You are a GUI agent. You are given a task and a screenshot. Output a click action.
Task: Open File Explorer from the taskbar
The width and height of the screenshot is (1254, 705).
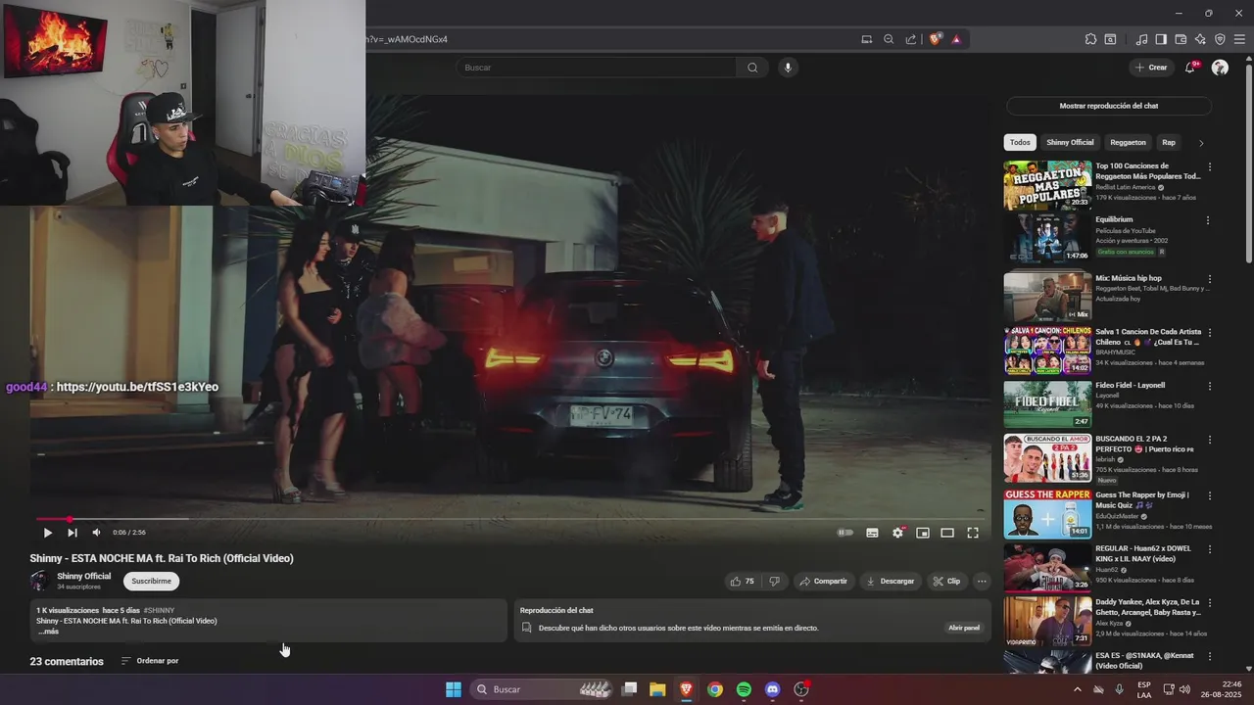coord(657,689)
